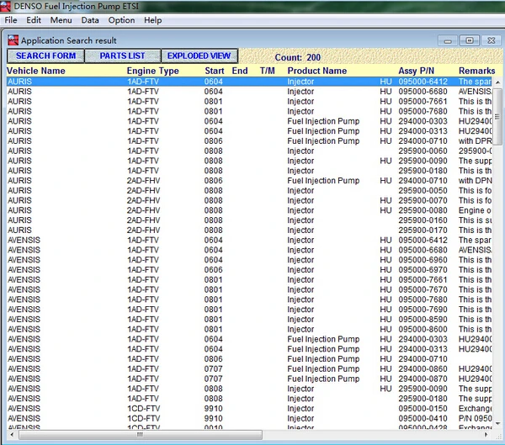Click the Remarks column header
505x445 pixels.
click(476, 71)
